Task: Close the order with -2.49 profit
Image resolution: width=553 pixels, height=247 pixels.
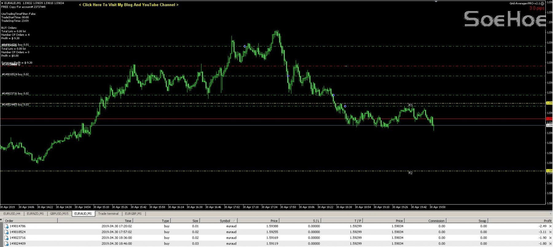Action: 550,226
